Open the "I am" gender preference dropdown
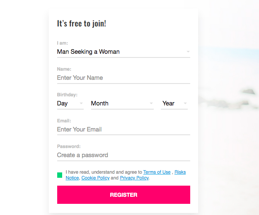The width and height of the screenshot is (259, 215). (x=123, y=52)
